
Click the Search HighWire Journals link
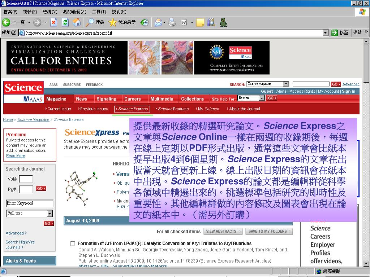coord(20,245)
